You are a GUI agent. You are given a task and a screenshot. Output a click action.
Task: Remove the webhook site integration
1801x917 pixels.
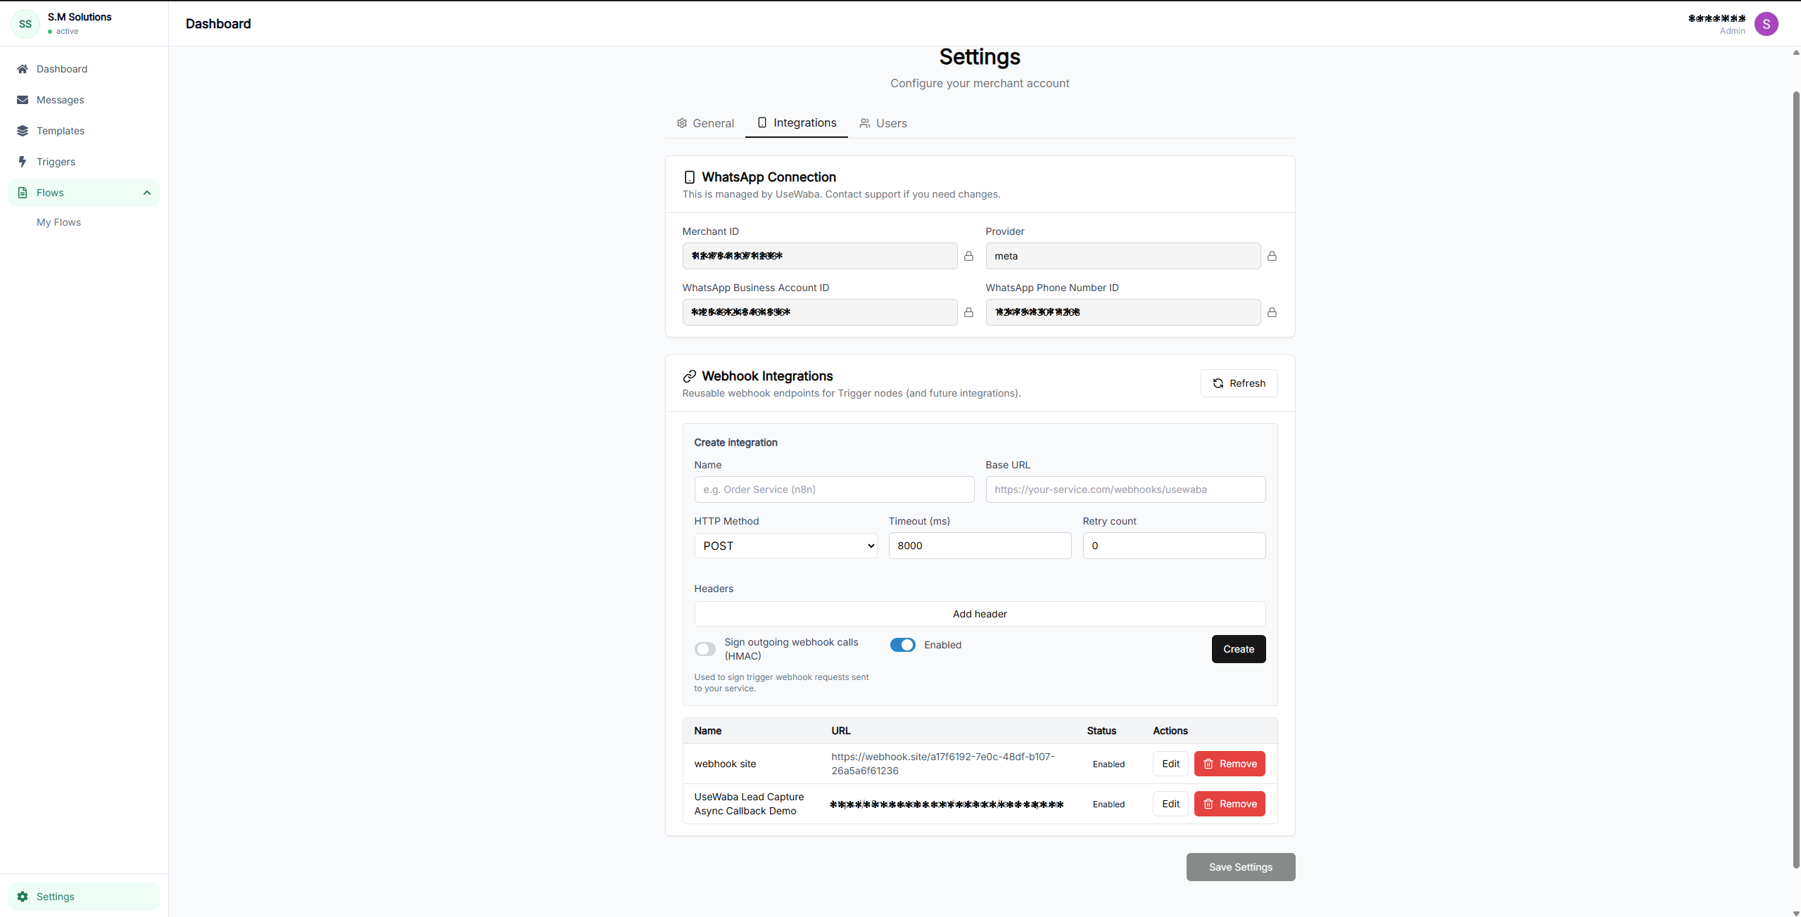(x=1230, y=764)
